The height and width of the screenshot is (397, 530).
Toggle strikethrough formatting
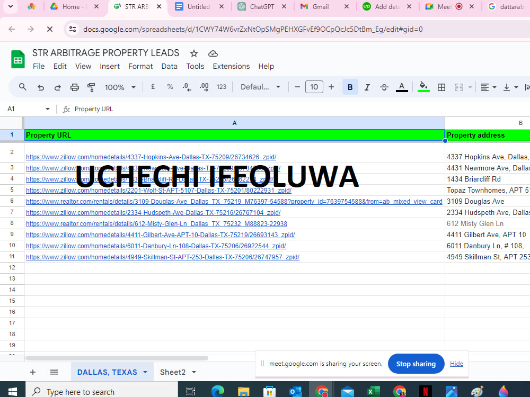coord(384,87)
